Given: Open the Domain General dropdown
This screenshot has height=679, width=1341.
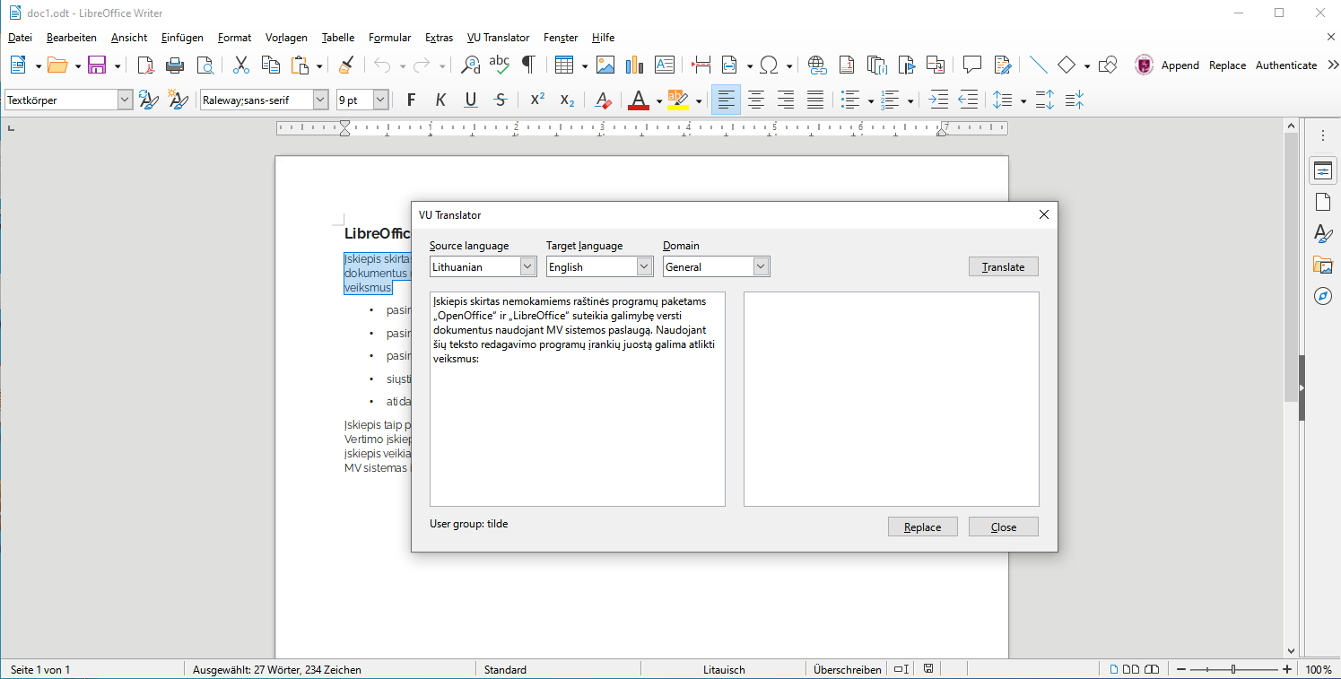Looking at the screenshot, I should [761, 266].
